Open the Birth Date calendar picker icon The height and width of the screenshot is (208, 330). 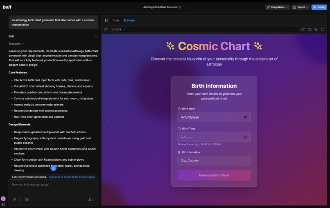point(245,117)
